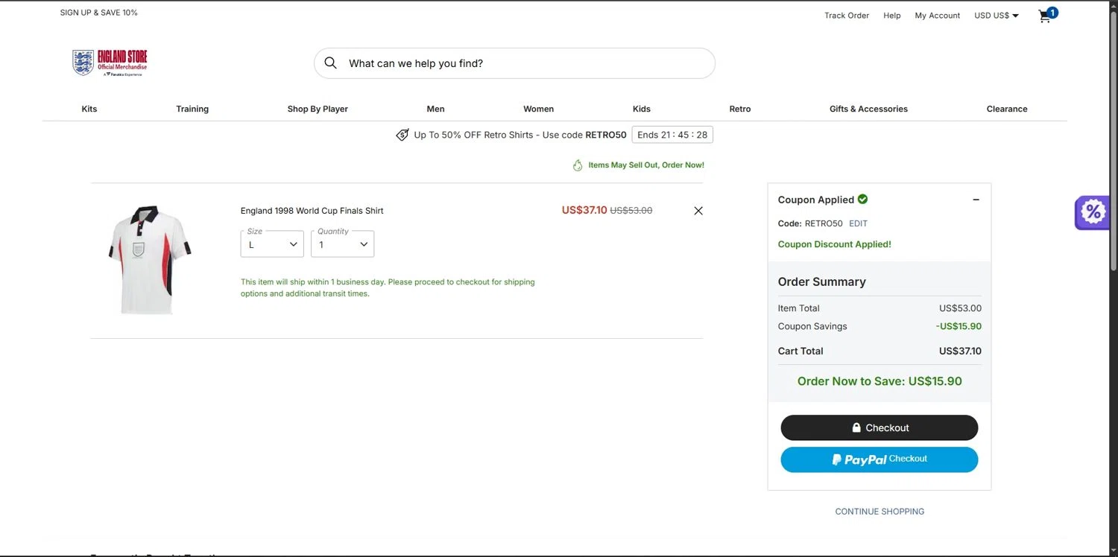The image size is (1118, 557).
Task: Click the Retro Shirts RETRO50 promo text
Action: [x=520, y=135]
